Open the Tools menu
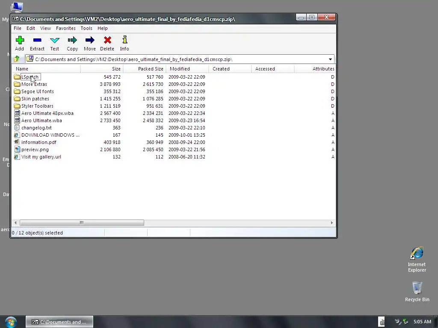This screenshot has width=438, height=328. [x=86, y=28]
